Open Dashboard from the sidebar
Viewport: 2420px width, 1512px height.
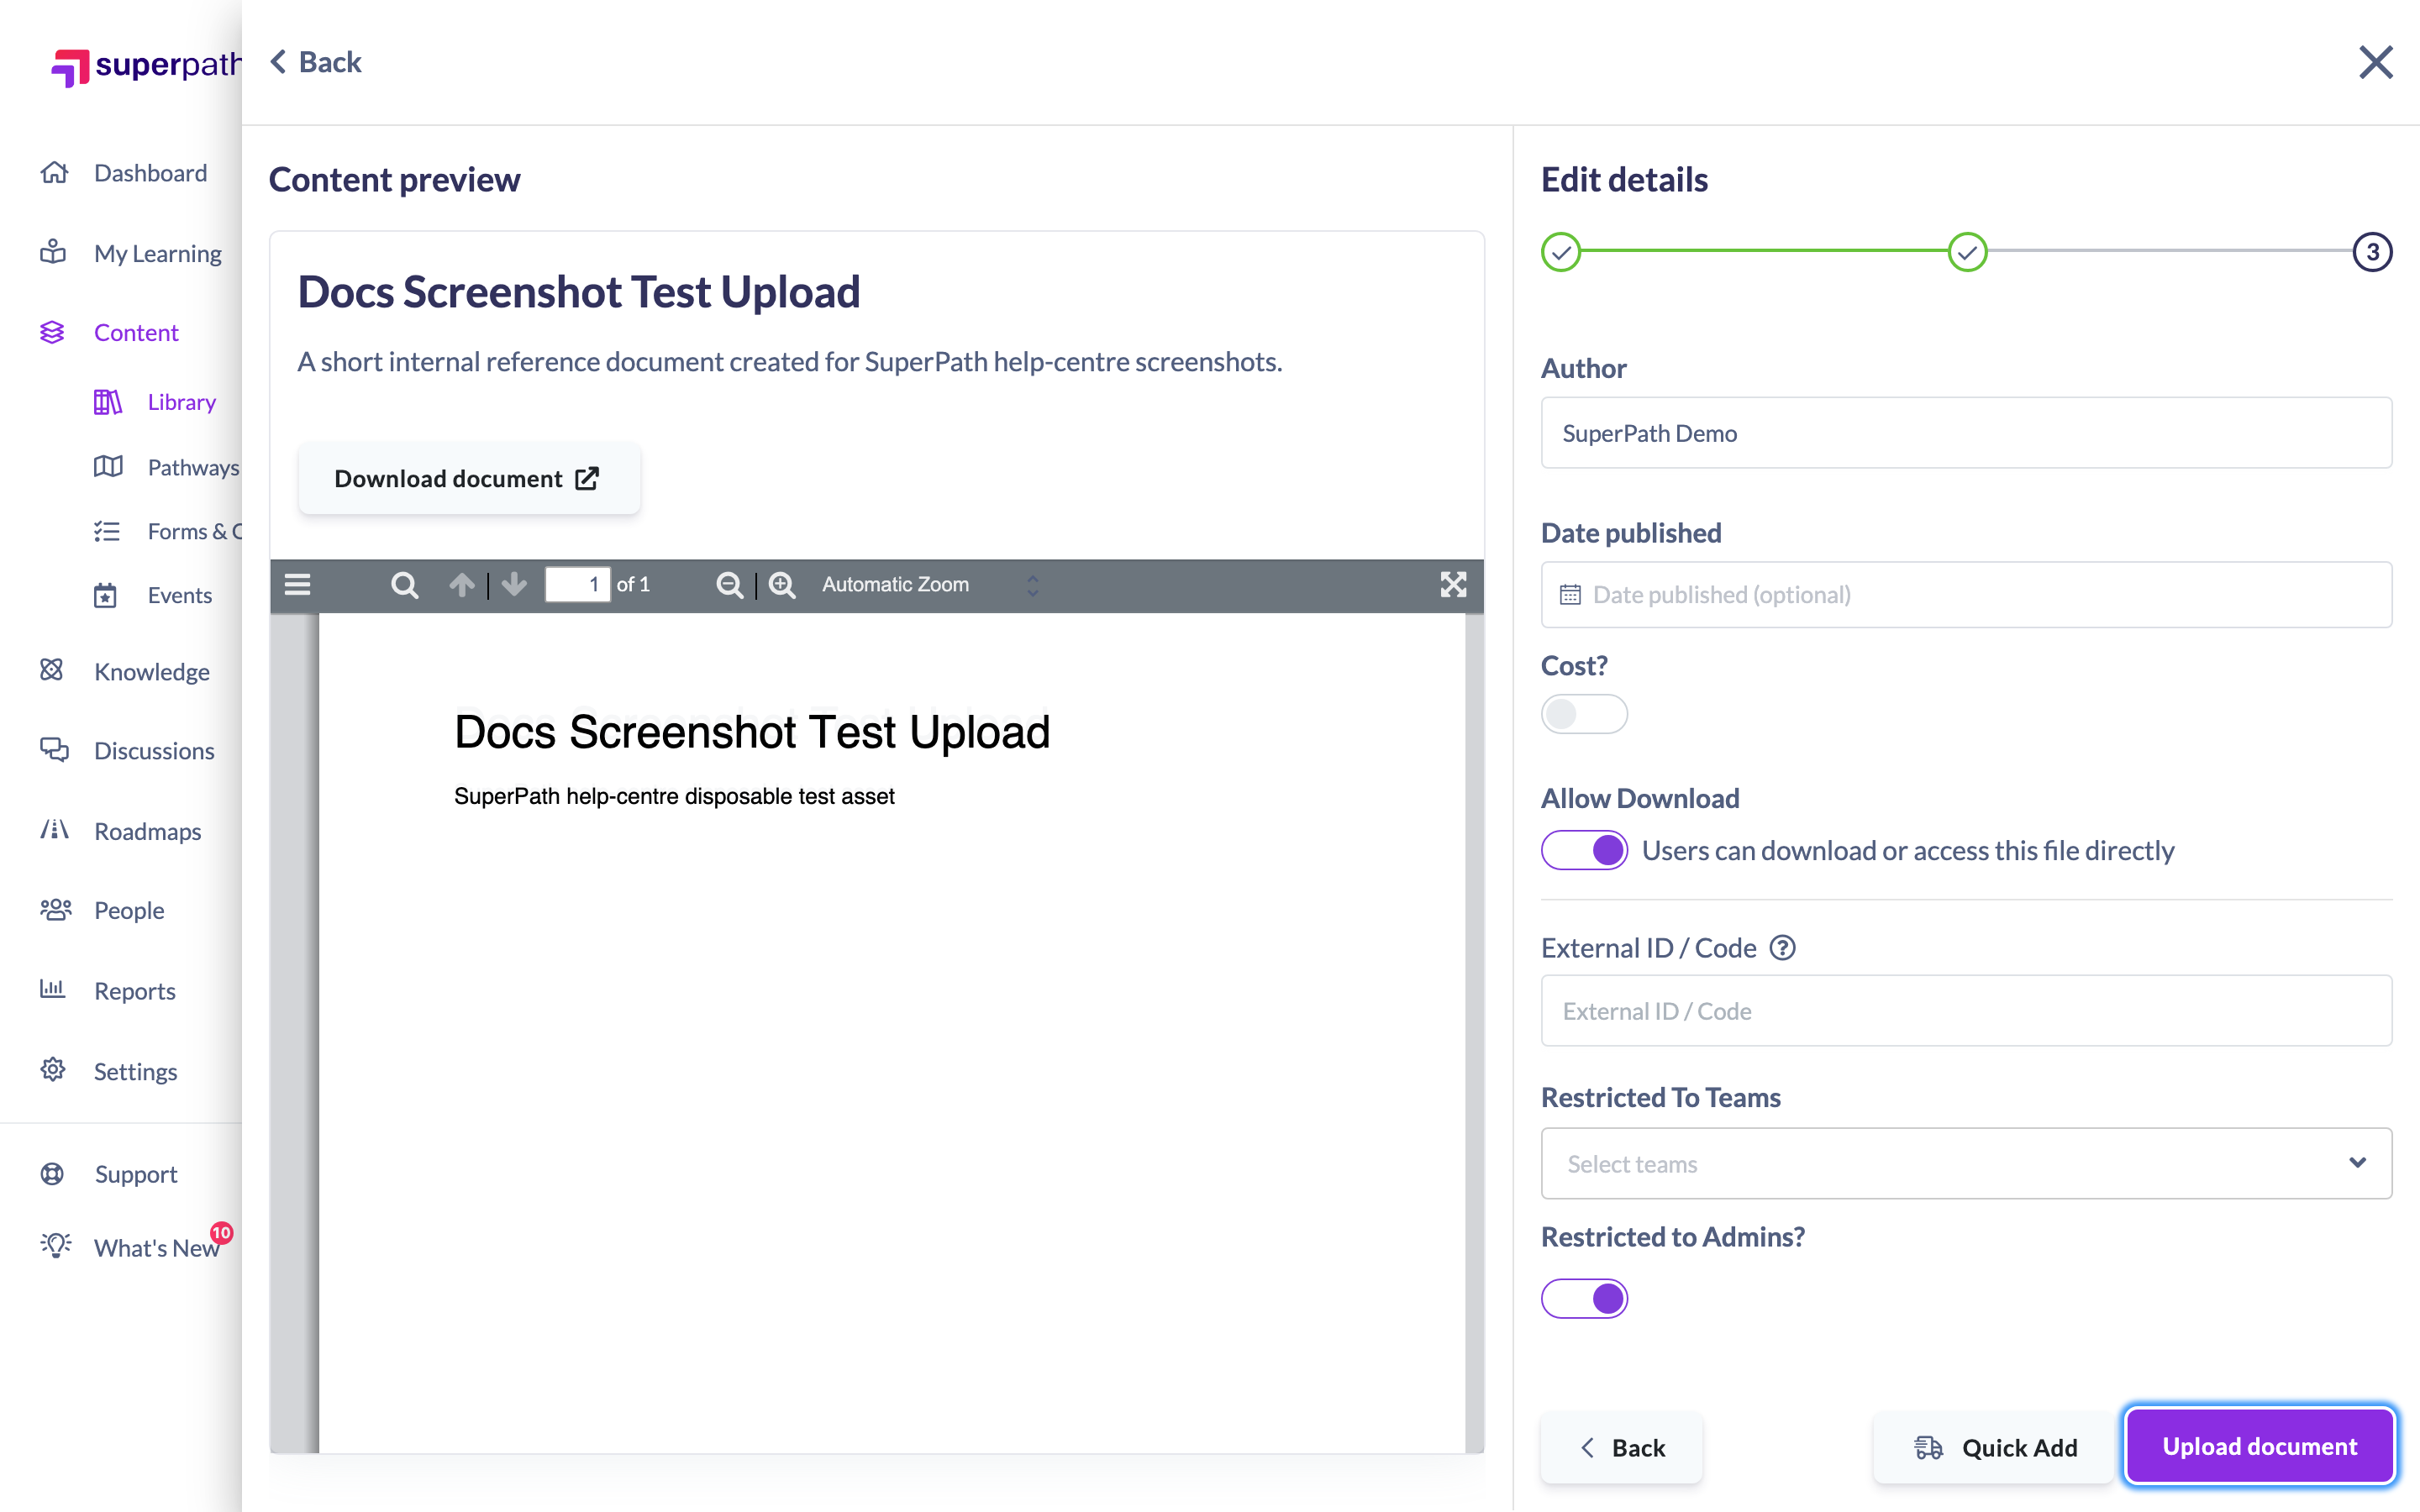point(124,173)
